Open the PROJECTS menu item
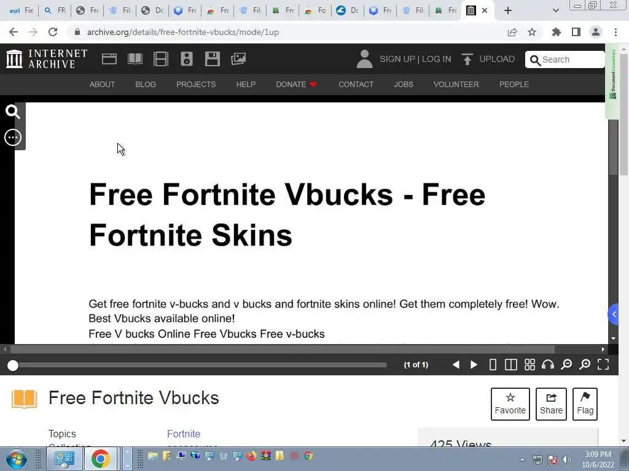The width and height of the screenshot is (629, 471). (196, 85)
